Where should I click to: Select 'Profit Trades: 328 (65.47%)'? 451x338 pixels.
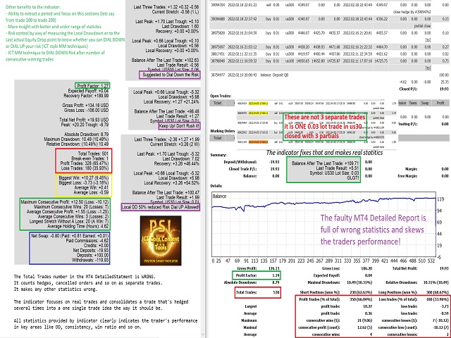click(x=84, y=163)
